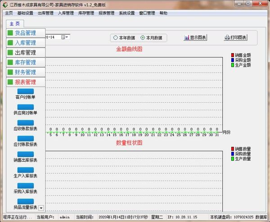Click the 生产入库报表 icon

25,169
